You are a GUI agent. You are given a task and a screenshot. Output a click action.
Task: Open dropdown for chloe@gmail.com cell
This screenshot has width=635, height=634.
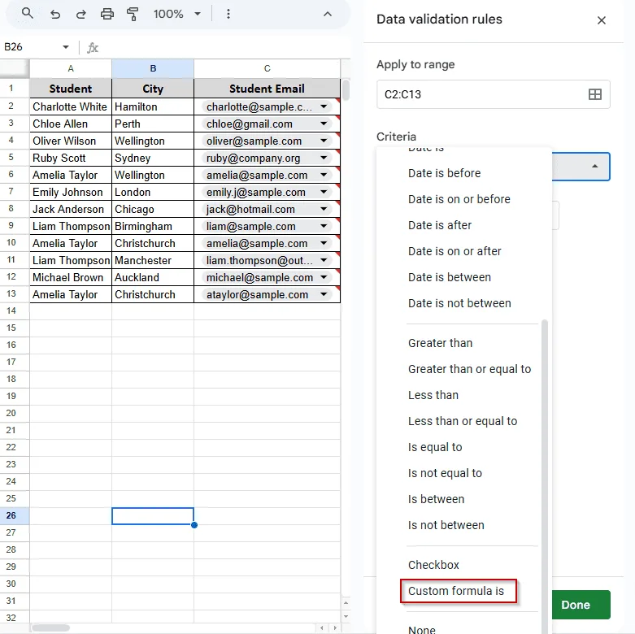(324, 124)
